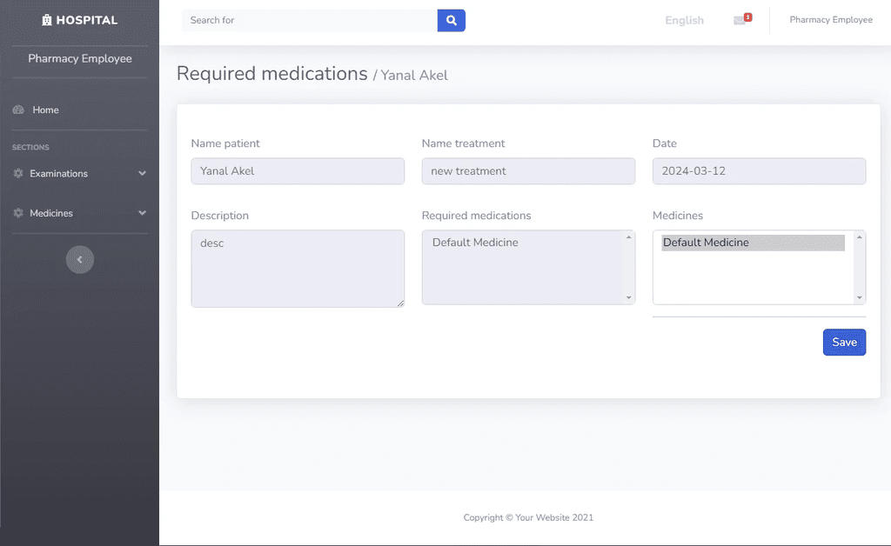
Task: Click the Name patient field label
Action: pos(225,143)
